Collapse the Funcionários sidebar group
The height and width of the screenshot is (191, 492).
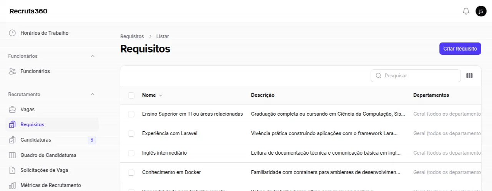tap(92, 56)
